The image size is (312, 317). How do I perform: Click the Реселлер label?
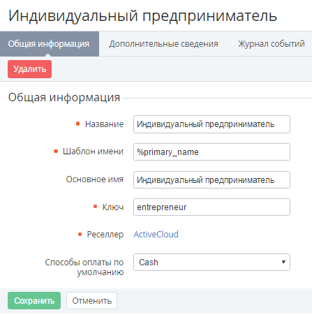105,235
